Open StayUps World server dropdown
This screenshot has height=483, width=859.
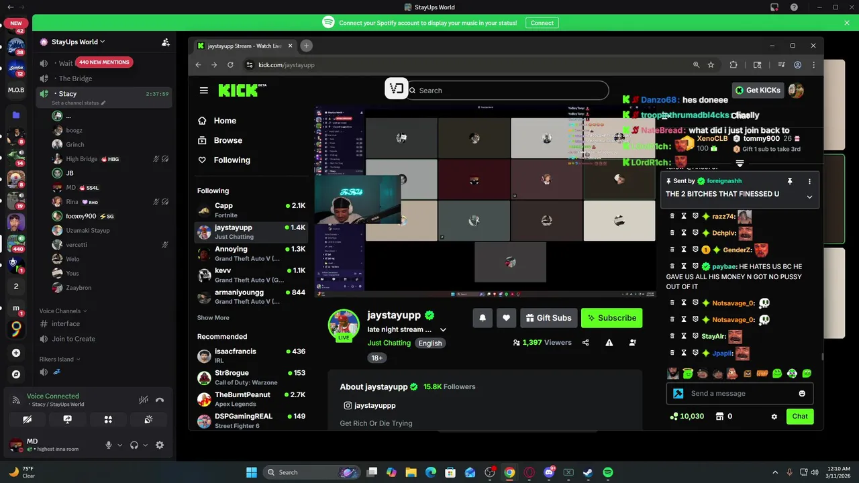[78, 42]
